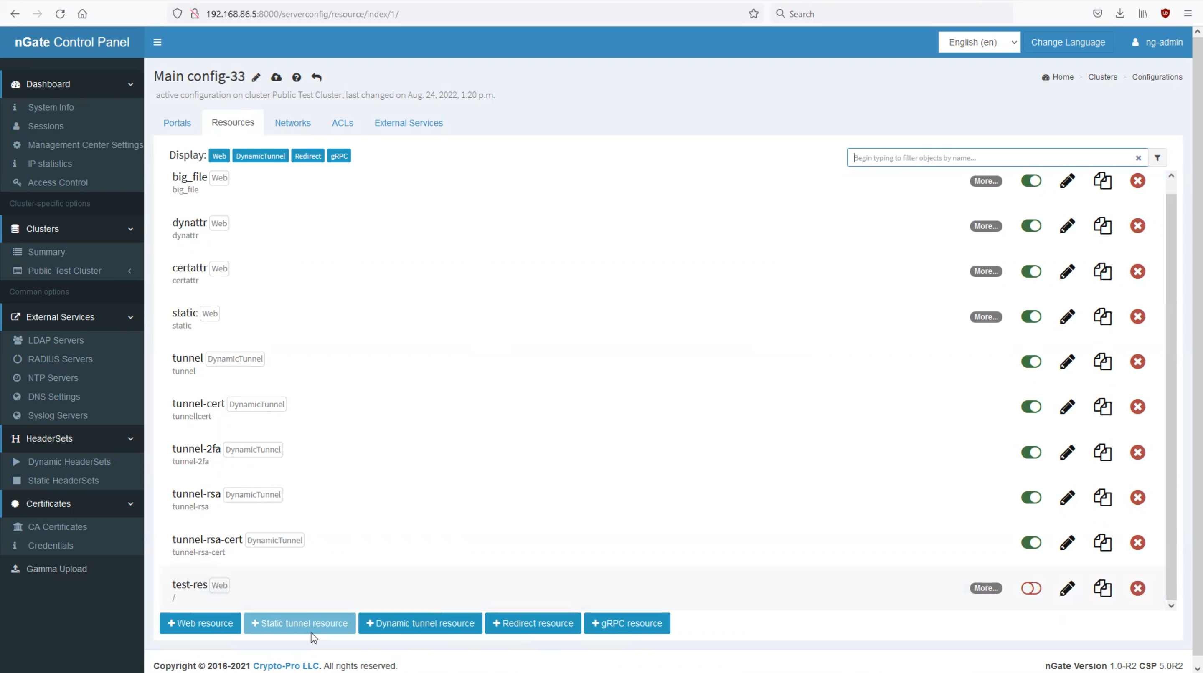Click the cloud upload icon in the heading
This screenshot has height=673, width=1203.
point(277,78)
